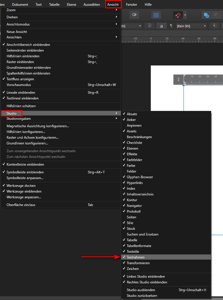This screenshot has width=223, height=300.
Task: Activate Vorschaumodus
Action: click(x=61, y=85)
